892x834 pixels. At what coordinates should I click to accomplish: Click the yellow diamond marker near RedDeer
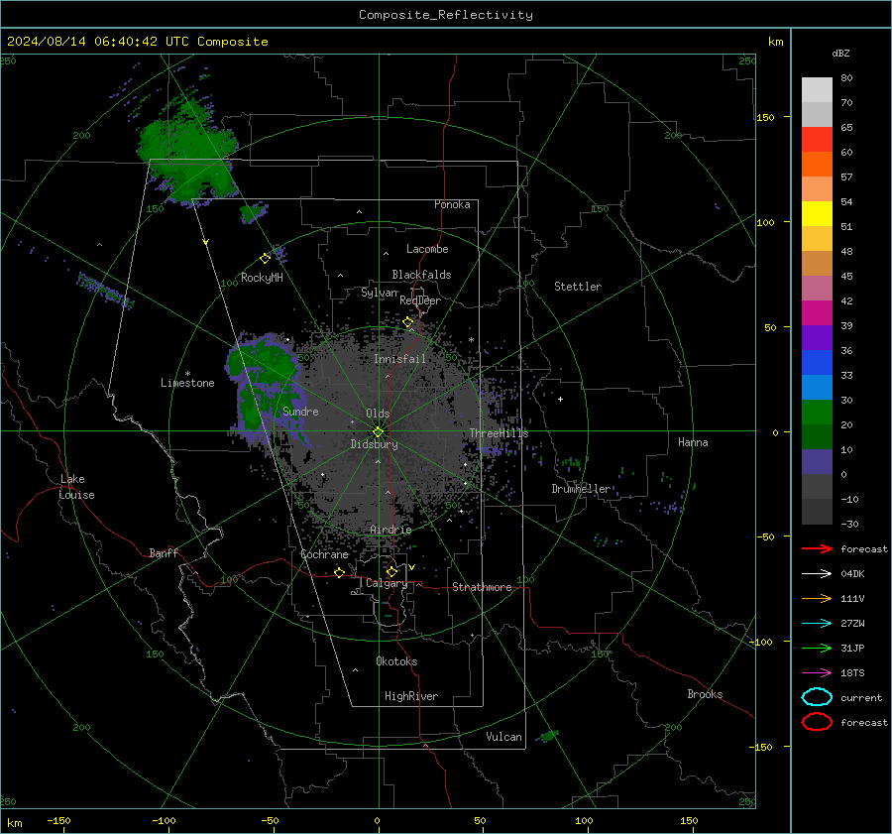(x=408, y=322)
